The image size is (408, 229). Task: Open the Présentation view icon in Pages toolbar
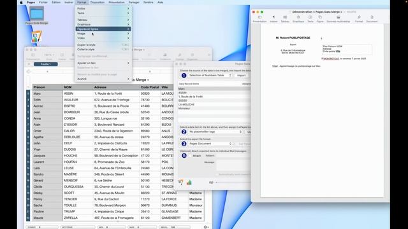point(259,17)
